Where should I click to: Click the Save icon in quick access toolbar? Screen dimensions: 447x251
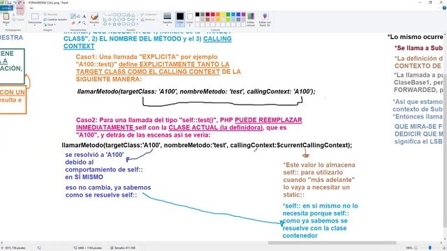coord(9,3)
